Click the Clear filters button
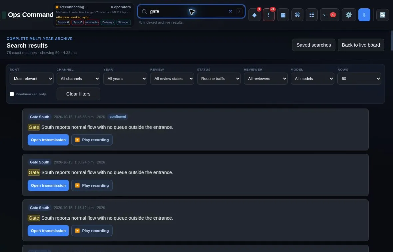The height and width of the screenshot is (252, 393). pyautogui.click(x=79, y=94)
